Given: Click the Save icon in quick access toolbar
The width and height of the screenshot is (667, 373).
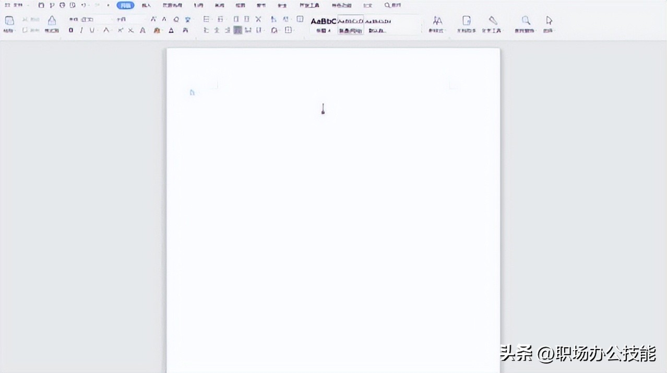Looking at the screenshot, I should (41, 5).
